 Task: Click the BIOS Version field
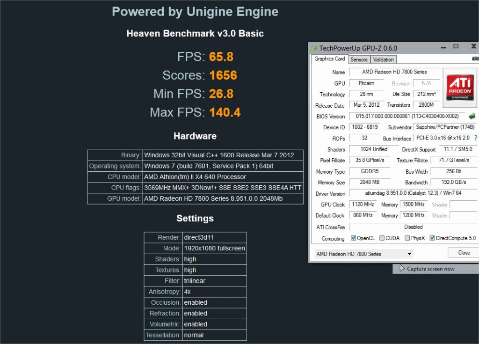(x=407, y=116)
